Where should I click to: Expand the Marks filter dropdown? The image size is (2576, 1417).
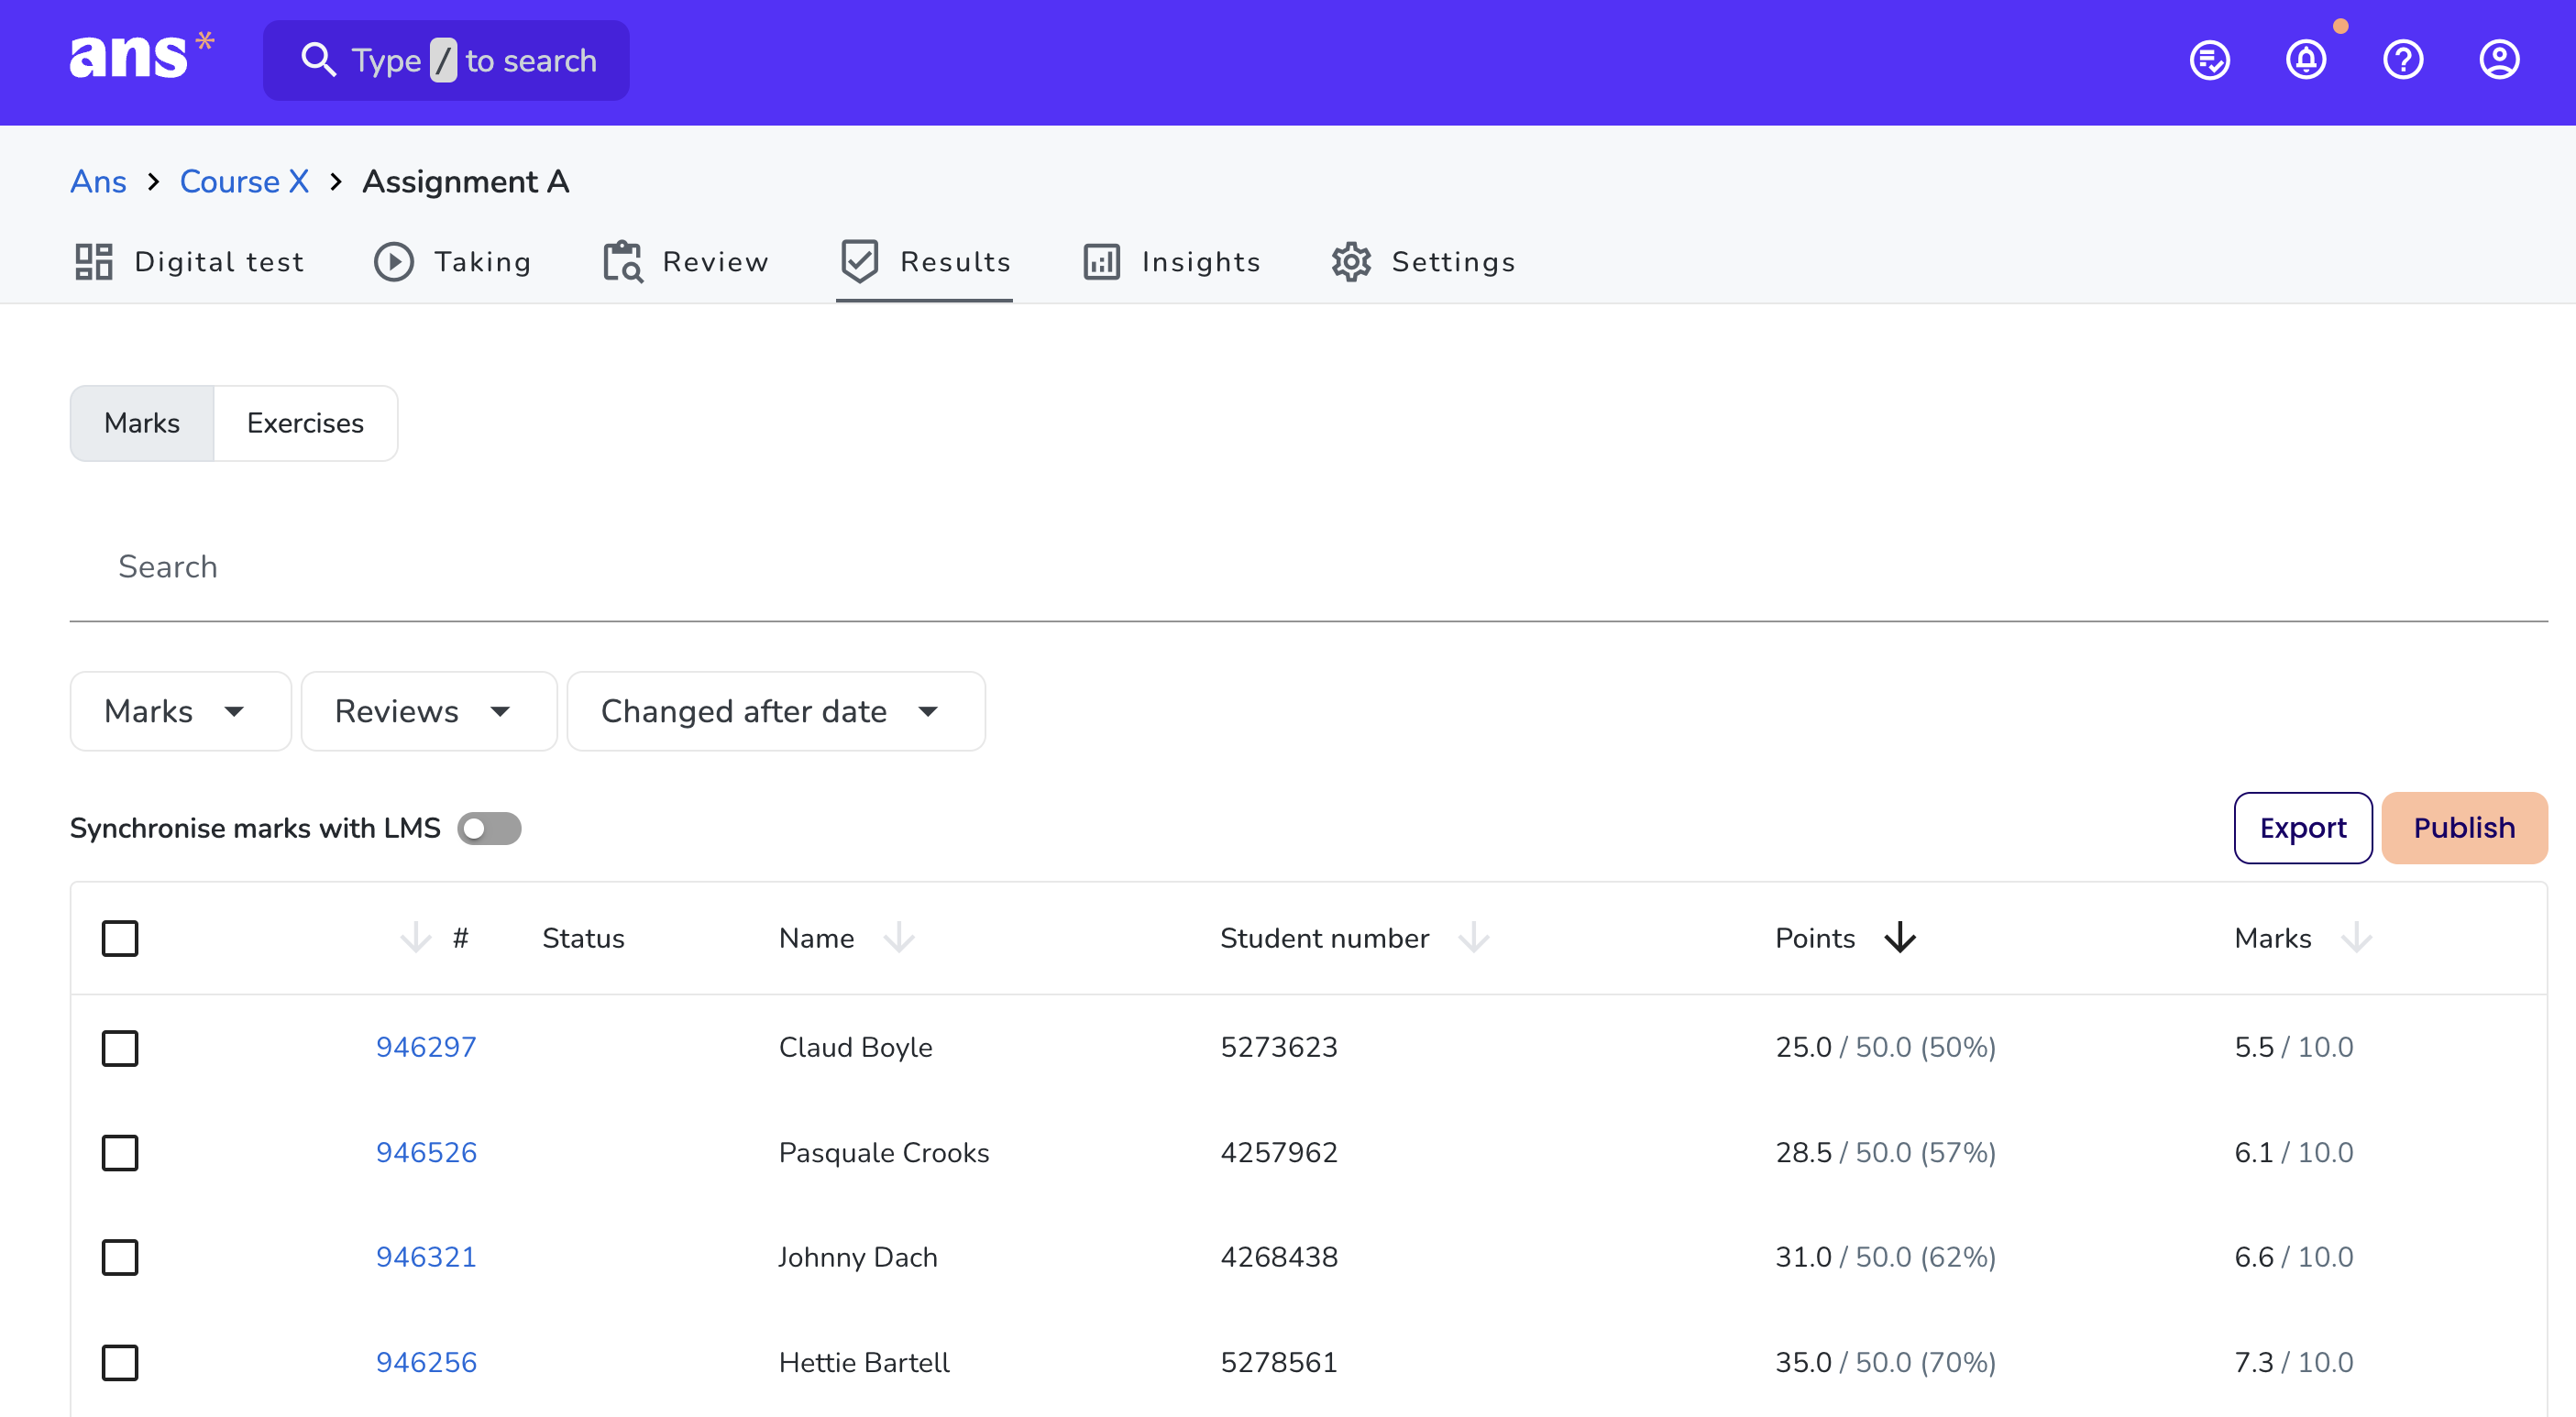(x=180, y=711)
